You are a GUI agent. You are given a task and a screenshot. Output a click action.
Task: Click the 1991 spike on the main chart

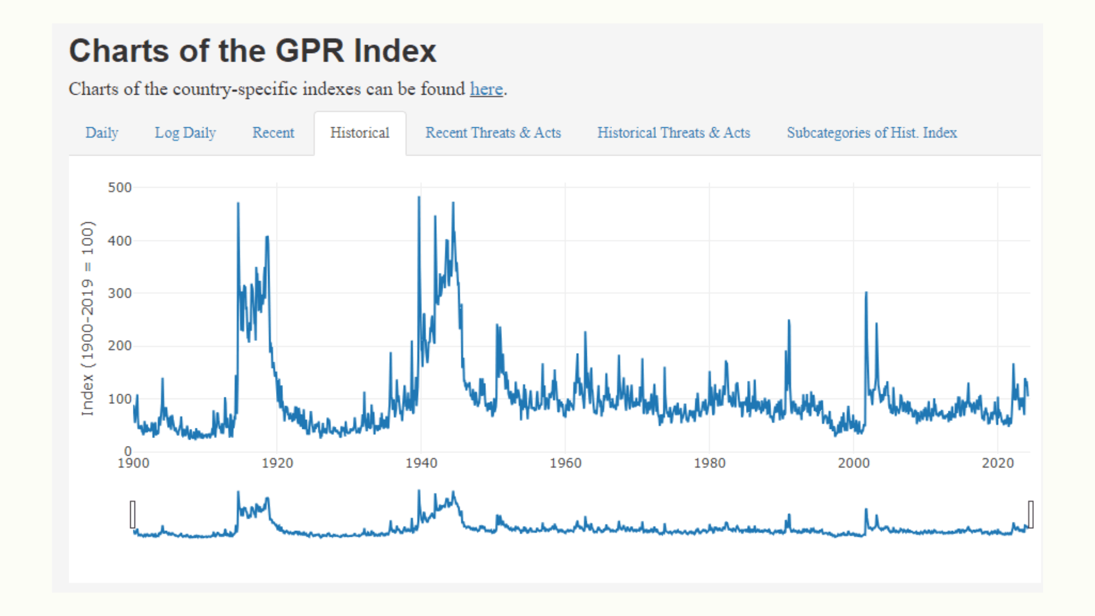pos(789,321)
